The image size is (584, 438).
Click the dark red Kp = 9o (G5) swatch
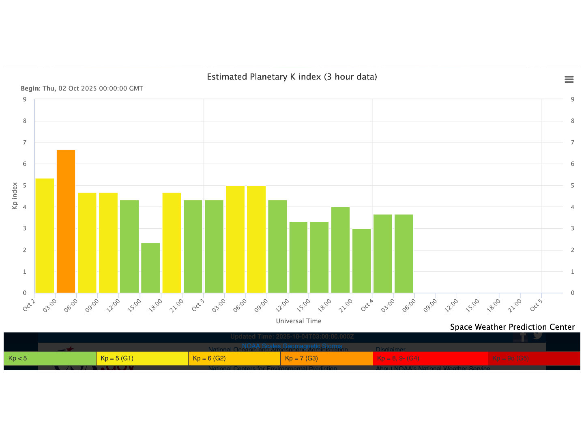point(534,359)
